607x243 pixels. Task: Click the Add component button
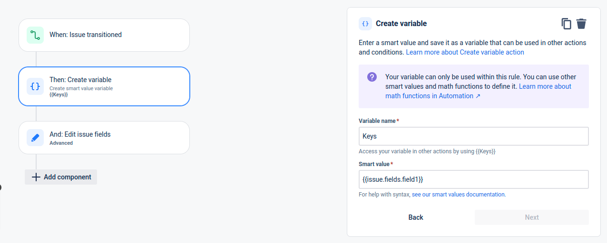[61, 177]
